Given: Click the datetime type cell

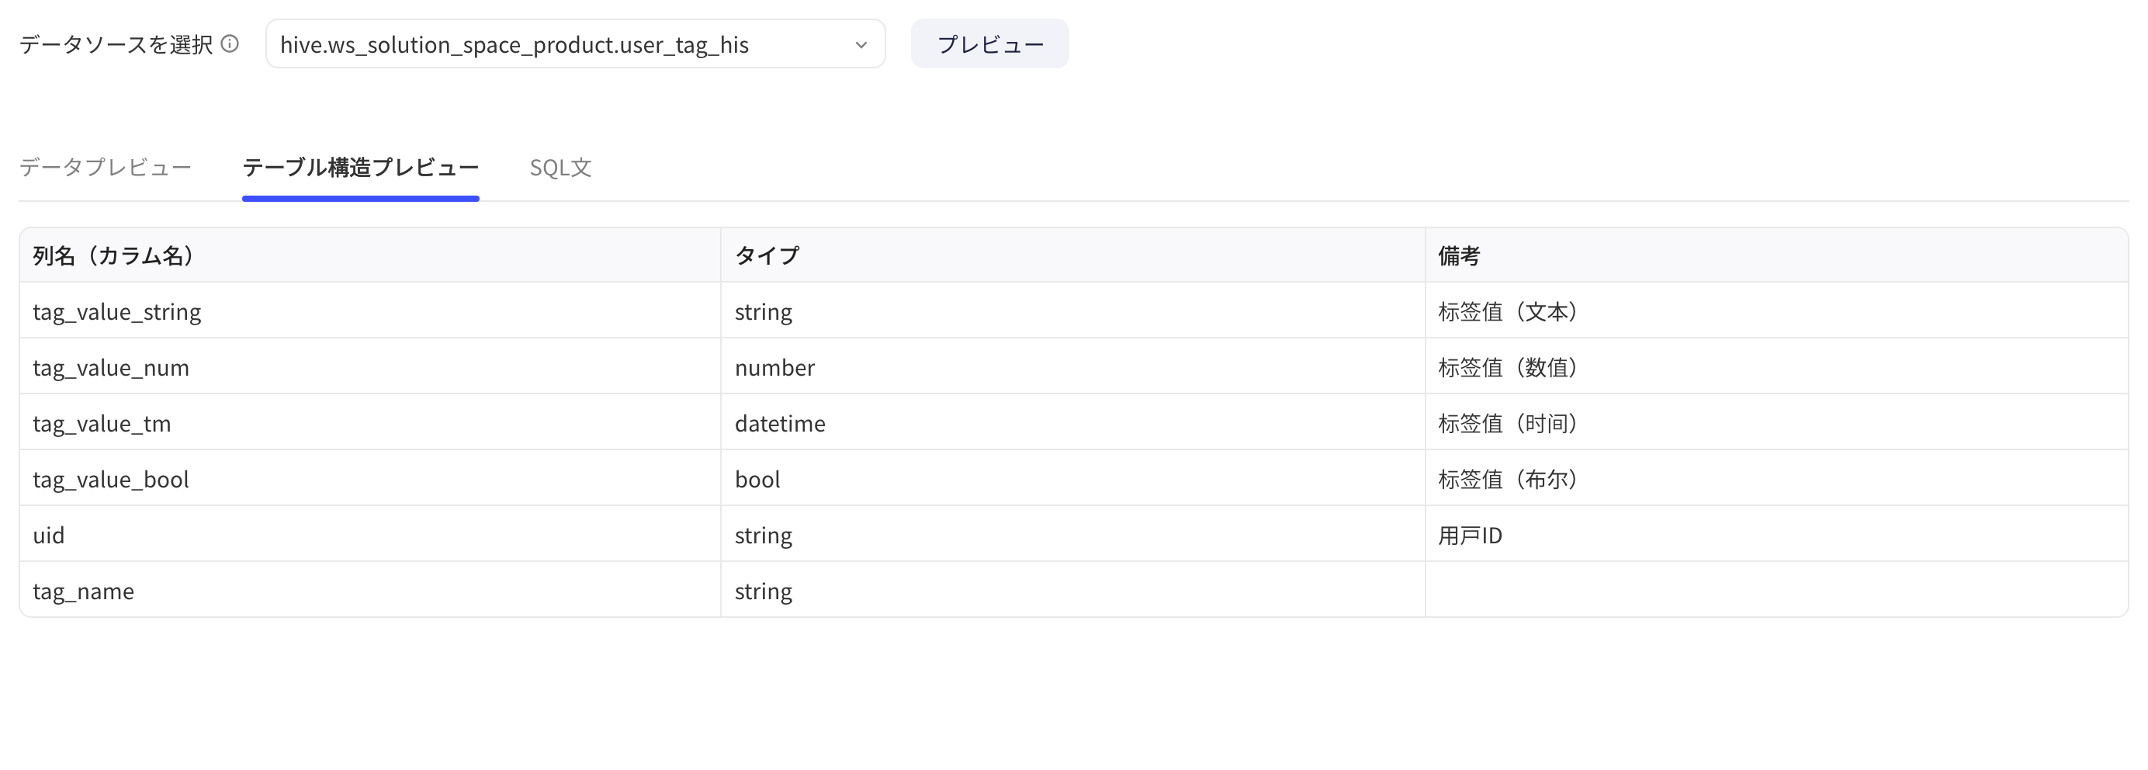Looking at the screenshot, I should click(1073, 422).
